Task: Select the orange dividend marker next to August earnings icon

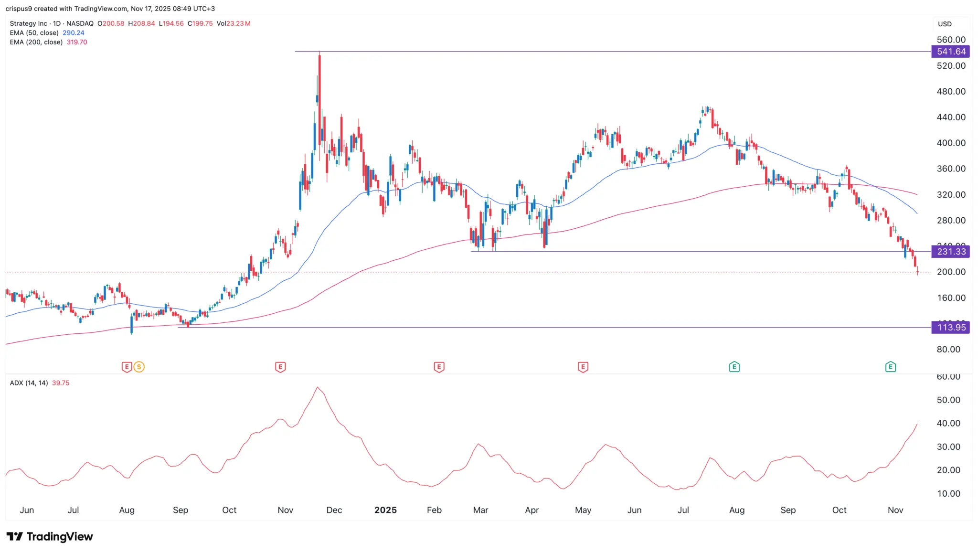Action: [139, 367]
